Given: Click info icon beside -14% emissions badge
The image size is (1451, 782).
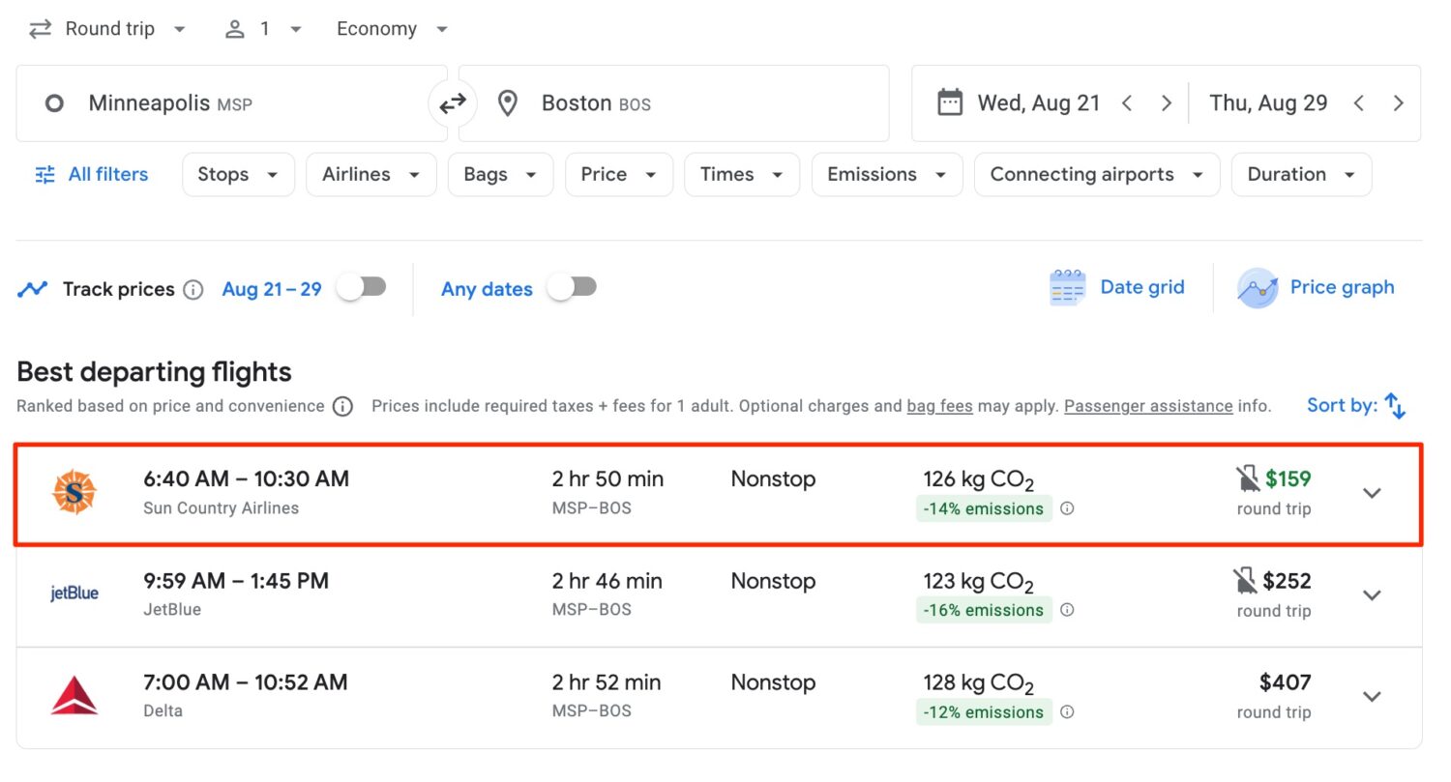Looking at the screenshot, I should pyautogui.click(x=1067, y=508).
